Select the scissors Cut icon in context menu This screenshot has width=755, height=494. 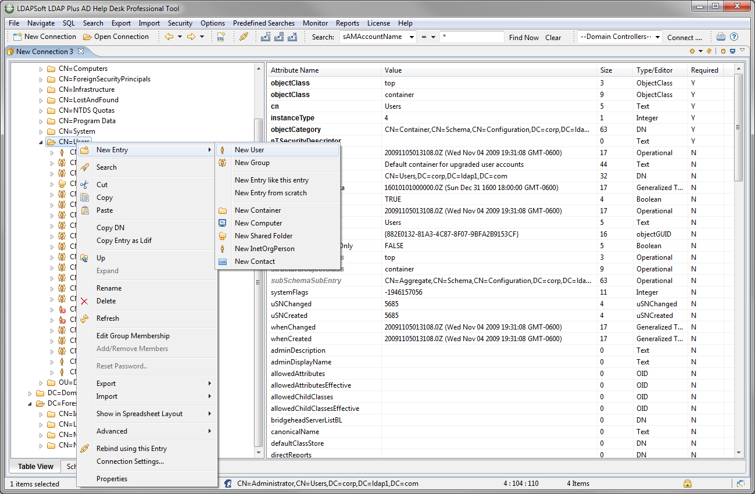pos(84,184)
